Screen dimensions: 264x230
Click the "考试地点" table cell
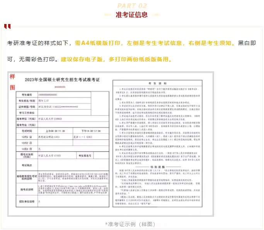pyautogui.click(x=27, y=165)
